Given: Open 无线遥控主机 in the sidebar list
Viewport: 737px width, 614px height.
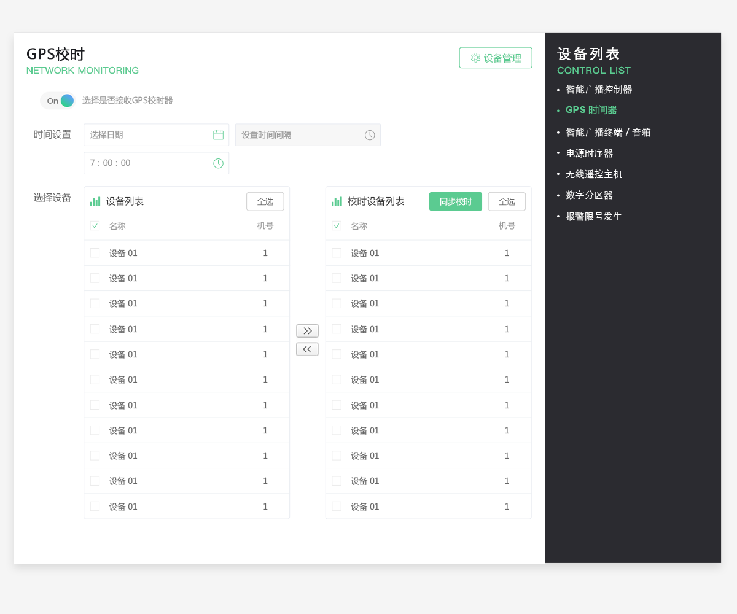Looking at the screenshot, I should tap(594, 174).
